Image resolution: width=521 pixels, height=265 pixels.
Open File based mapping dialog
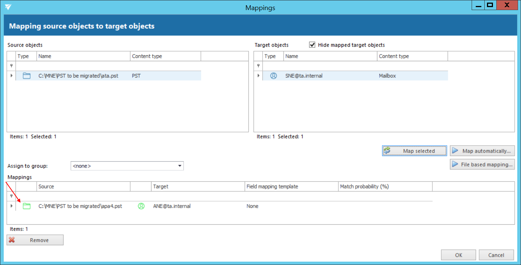tap(482, 164)
